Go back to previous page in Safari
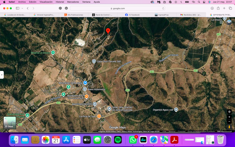This screenshot has width=235, height=147. pos(28,8)
